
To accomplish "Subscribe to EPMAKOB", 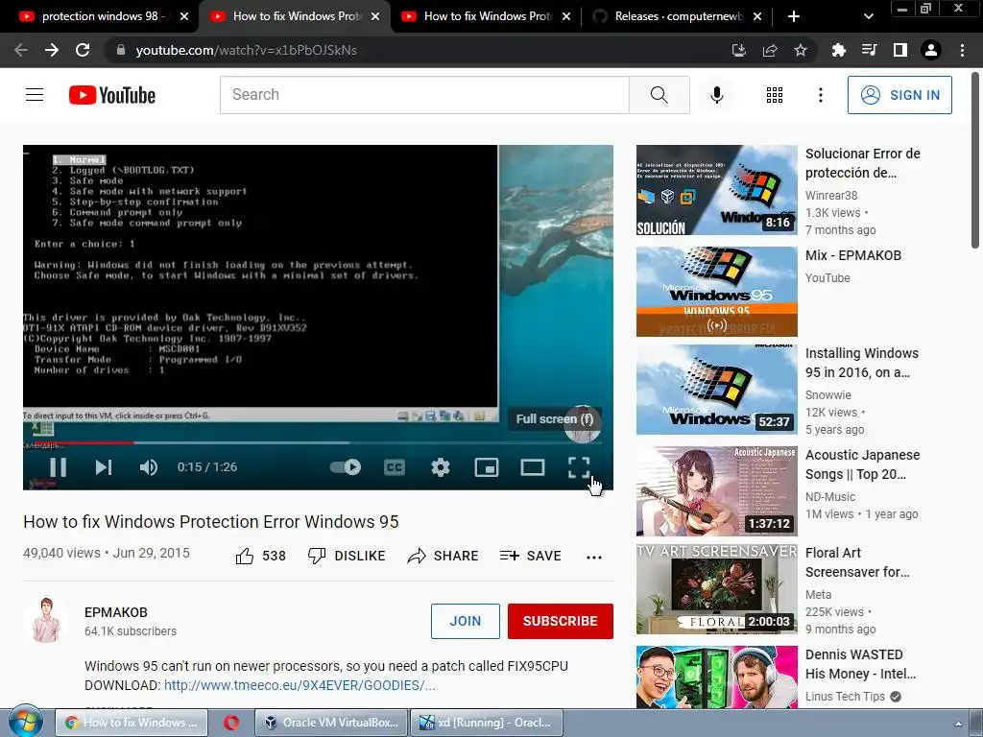I will point(560,621).
